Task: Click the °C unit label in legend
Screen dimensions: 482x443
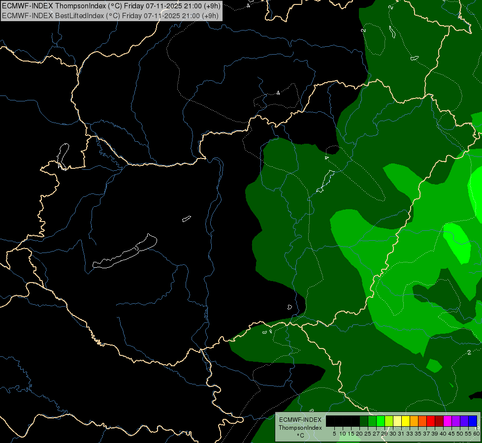Action: (x=301, y=436)
